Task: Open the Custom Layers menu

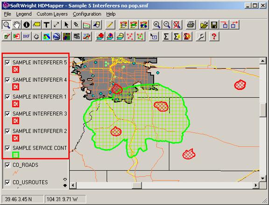Action: click(x=52, y=14)
